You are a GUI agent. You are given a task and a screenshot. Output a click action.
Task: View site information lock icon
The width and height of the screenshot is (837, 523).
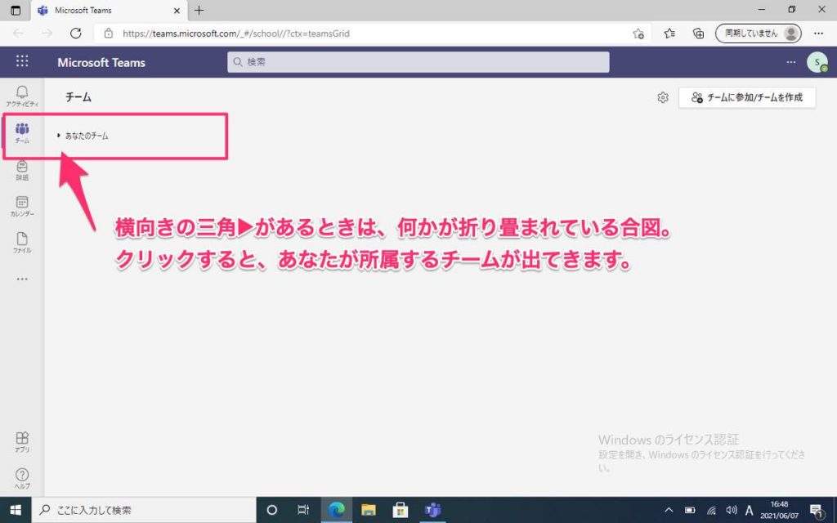(109, 34)
